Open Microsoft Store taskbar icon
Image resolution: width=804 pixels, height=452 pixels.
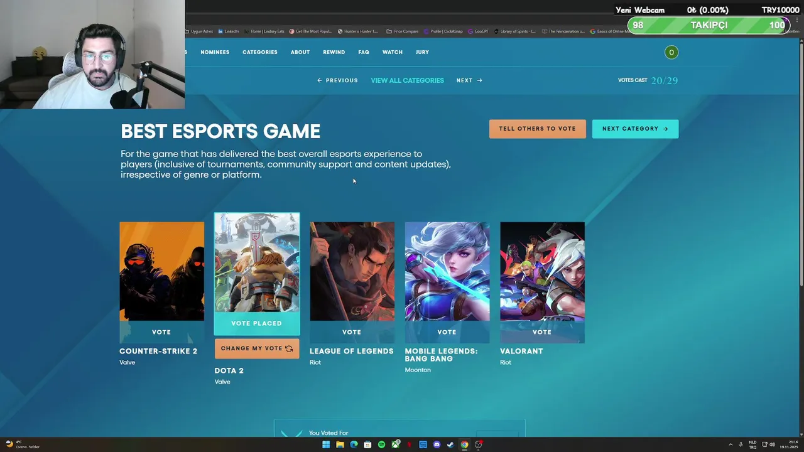[367, 444]
